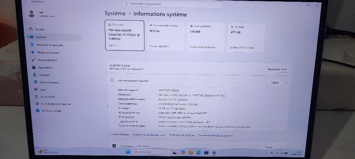355x159 pixels.
Task: Copy the Informations sur Windows details
Action: point(269,147)
